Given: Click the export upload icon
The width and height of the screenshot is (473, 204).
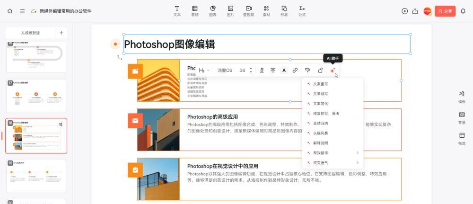Looking at the screenshot, I should tap(415, 11).
